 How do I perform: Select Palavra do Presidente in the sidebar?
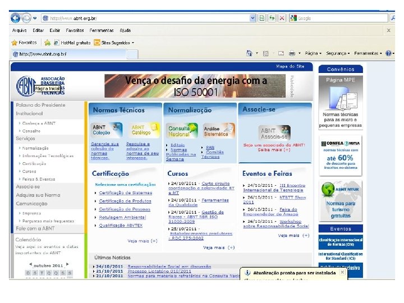(x=40, y=105)
